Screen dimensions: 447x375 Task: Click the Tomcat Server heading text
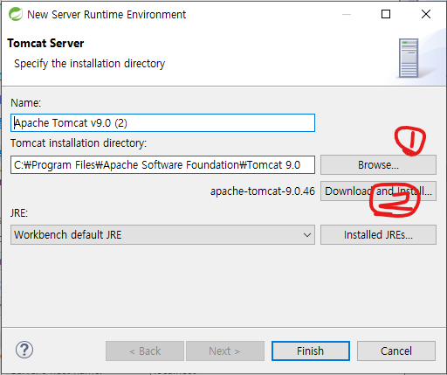click(x=45, y=44)
